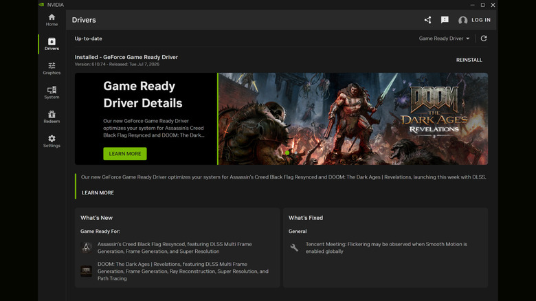Click the green LEARN MORE button
The image size is (536, 301).
125,153
